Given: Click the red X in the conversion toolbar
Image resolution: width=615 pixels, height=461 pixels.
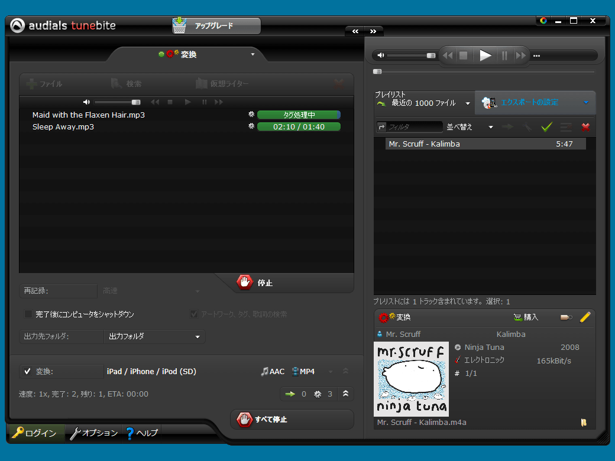Looking at the screenshot, I should (338, 83).
